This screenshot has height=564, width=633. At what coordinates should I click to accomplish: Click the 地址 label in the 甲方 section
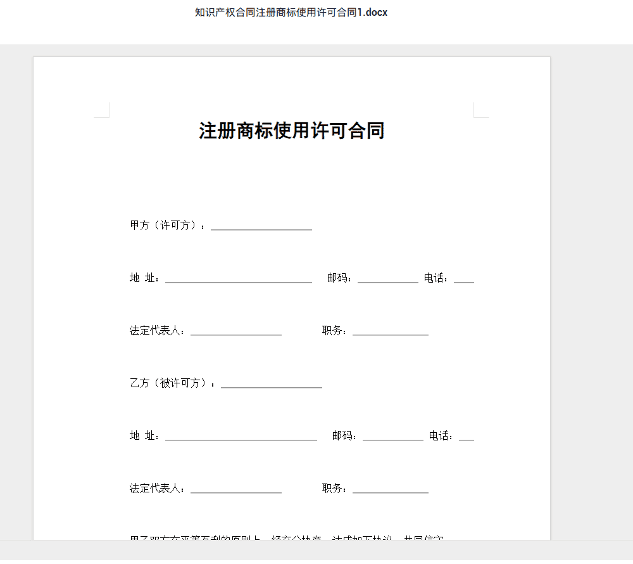144,278
